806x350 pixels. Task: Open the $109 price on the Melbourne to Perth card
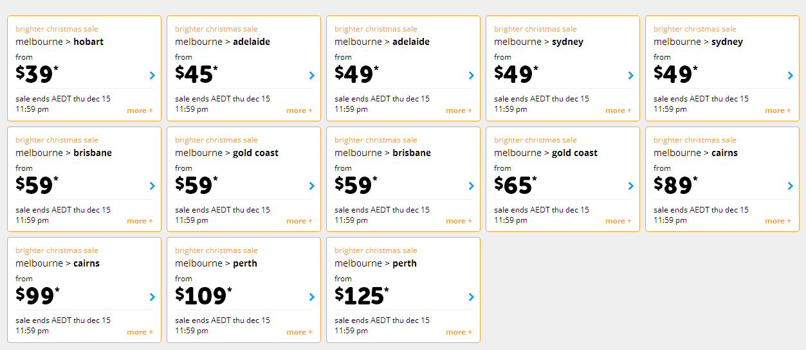203,296
